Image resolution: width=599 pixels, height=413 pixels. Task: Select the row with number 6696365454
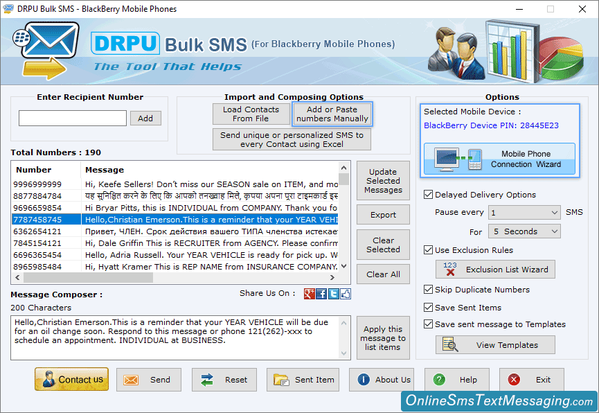pyautogui.click(x=175, y=255)
